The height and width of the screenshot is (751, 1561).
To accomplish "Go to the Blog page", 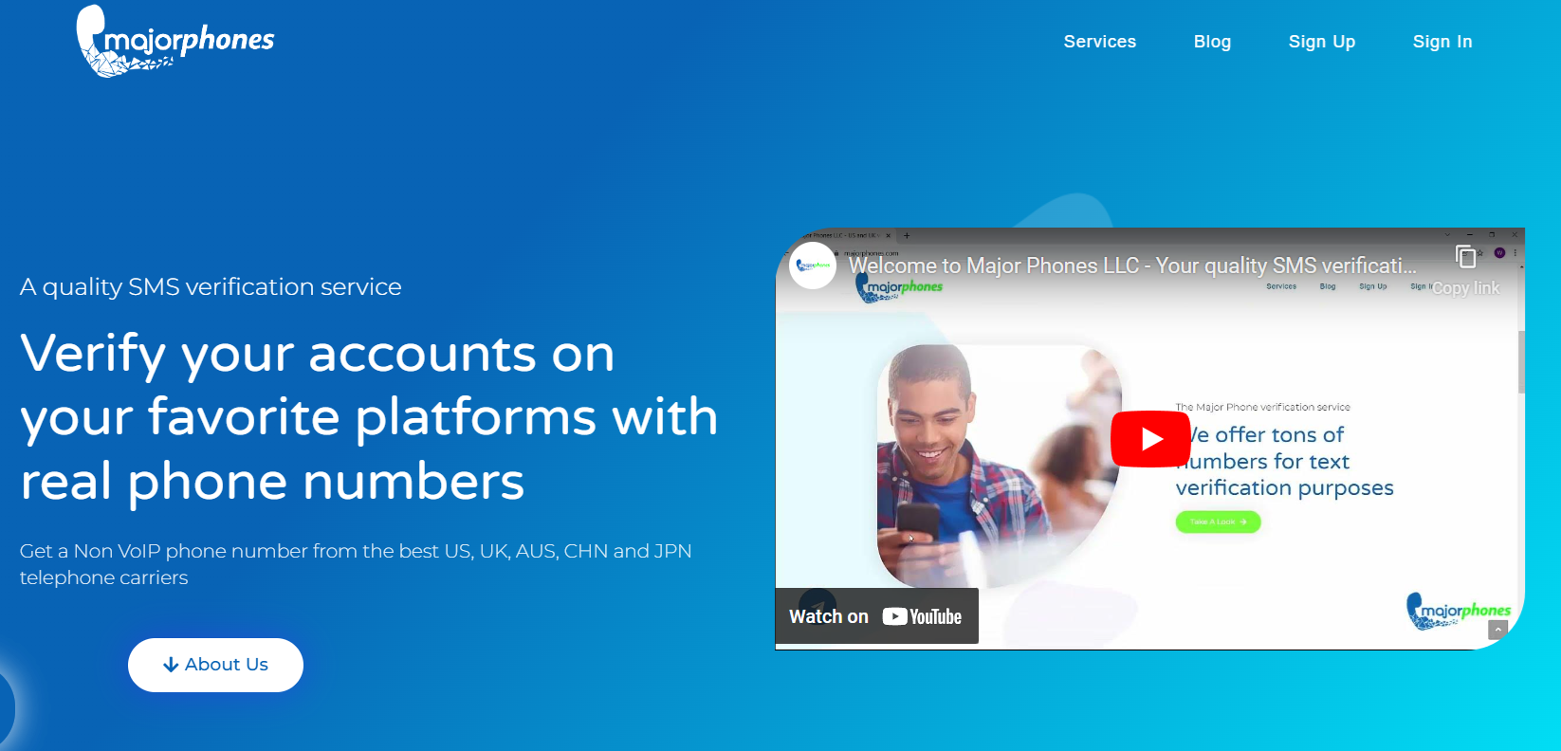I will 1212,42.
